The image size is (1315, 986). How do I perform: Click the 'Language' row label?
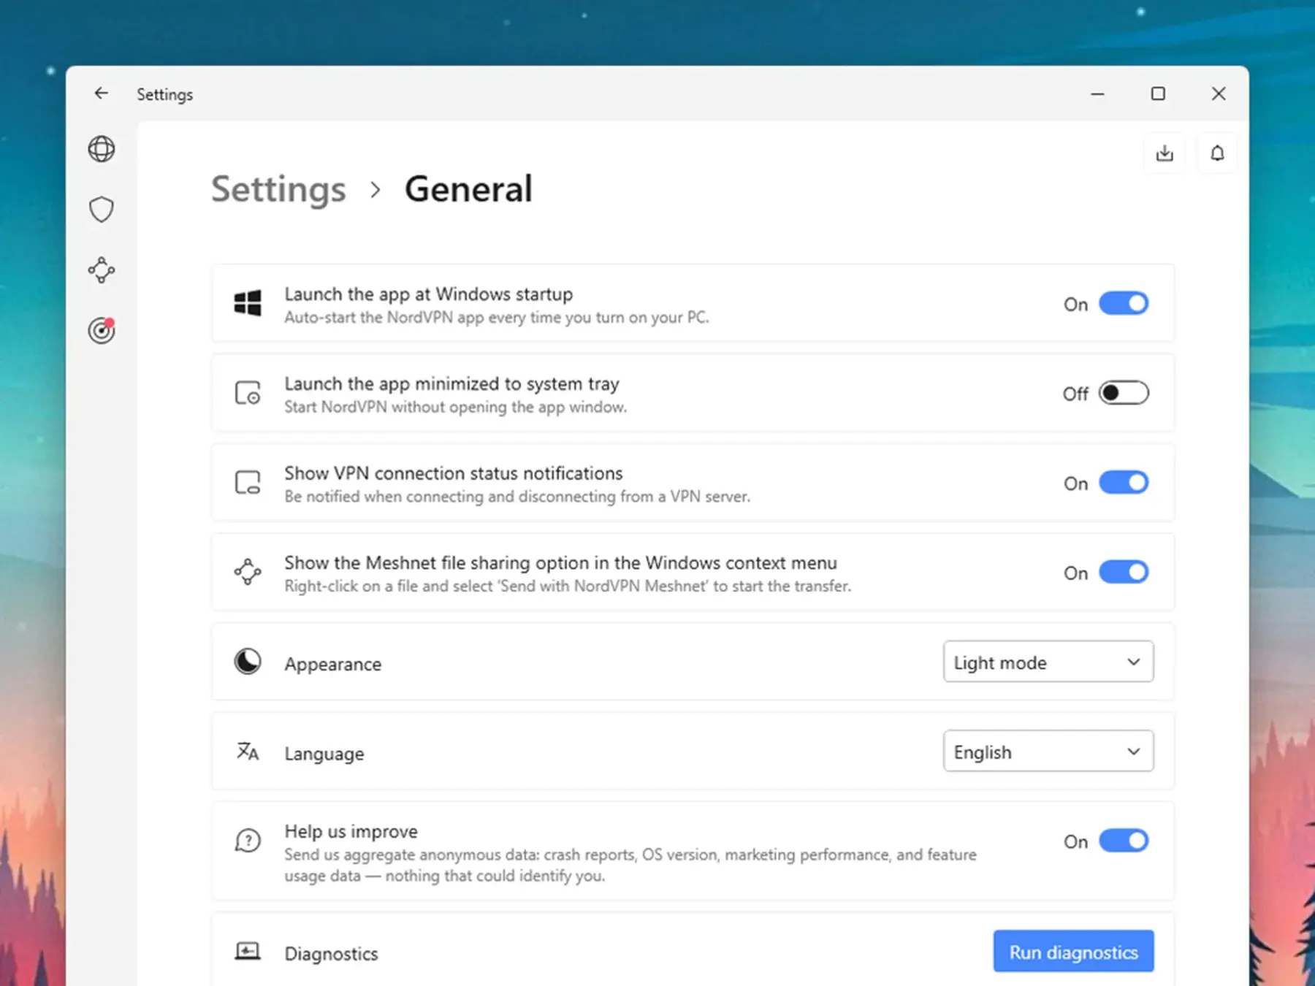[324, 754]
